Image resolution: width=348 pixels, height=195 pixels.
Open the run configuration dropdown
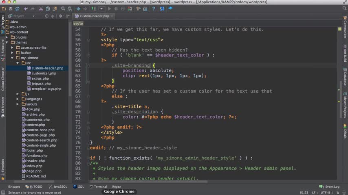101,9
